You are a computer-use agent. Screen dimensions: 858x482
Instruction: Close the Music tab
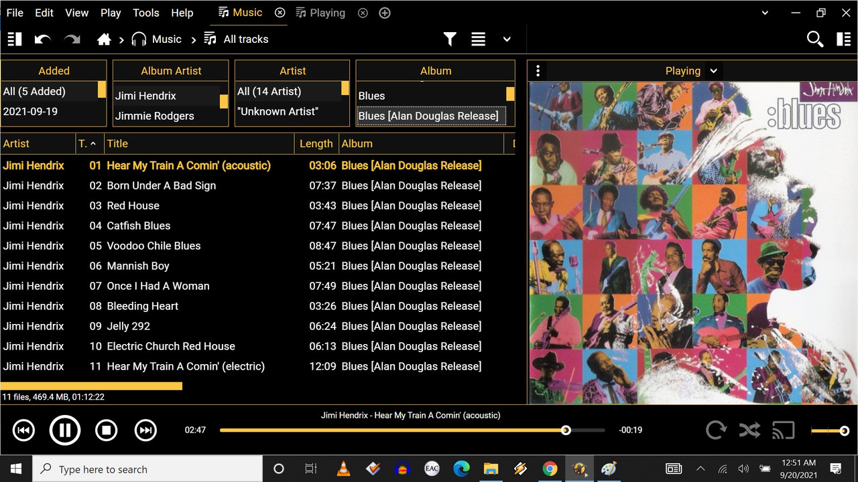pyautogui.click(x=280, y=13)
